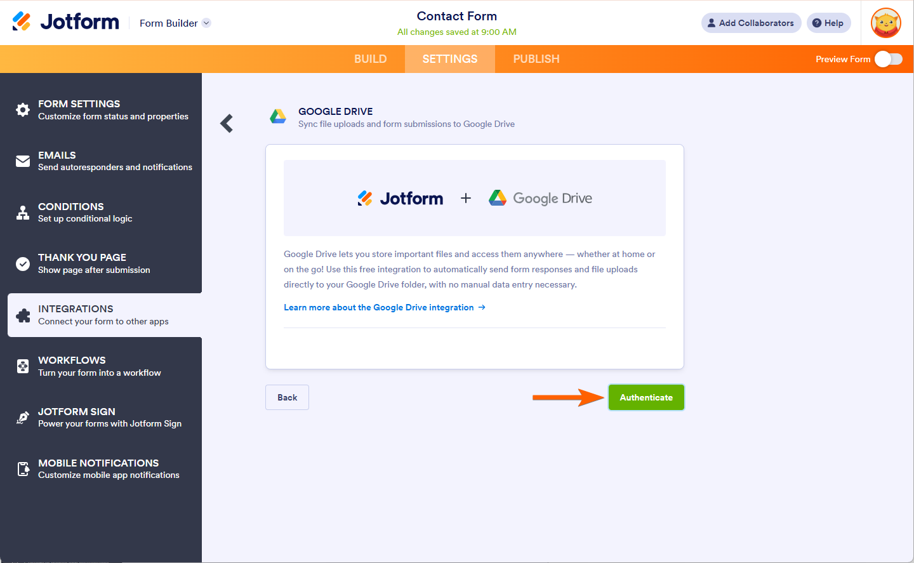This screenshot has height=563, width=914.
Task: Click the Contact Form title
Action: click(457, 16)
